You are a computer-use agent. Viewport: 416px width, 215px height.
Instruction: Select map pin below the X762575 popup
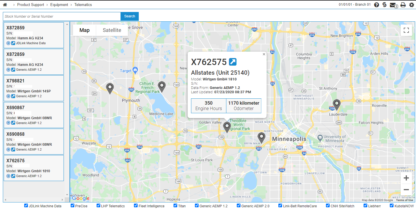click(227, 127)
